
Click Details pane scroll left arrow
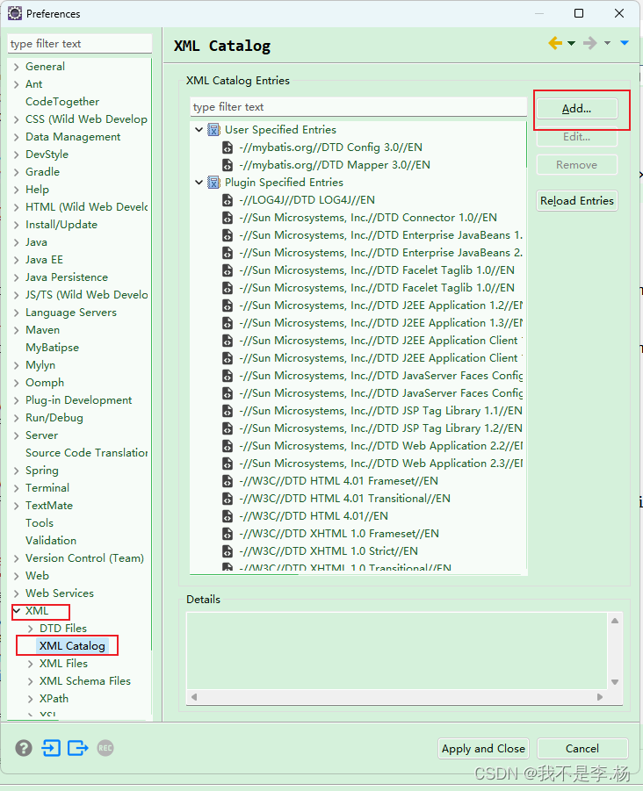click(194, 697)
